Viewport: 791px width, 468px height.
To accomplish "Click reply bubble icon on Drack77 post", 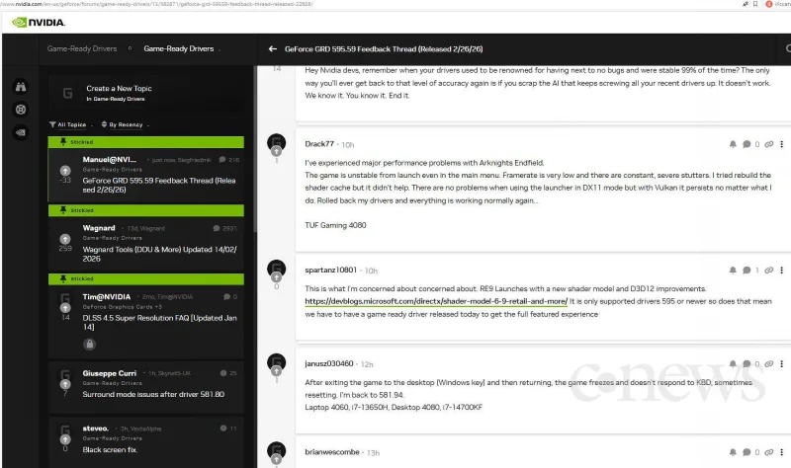I will (x=747, y=144).
